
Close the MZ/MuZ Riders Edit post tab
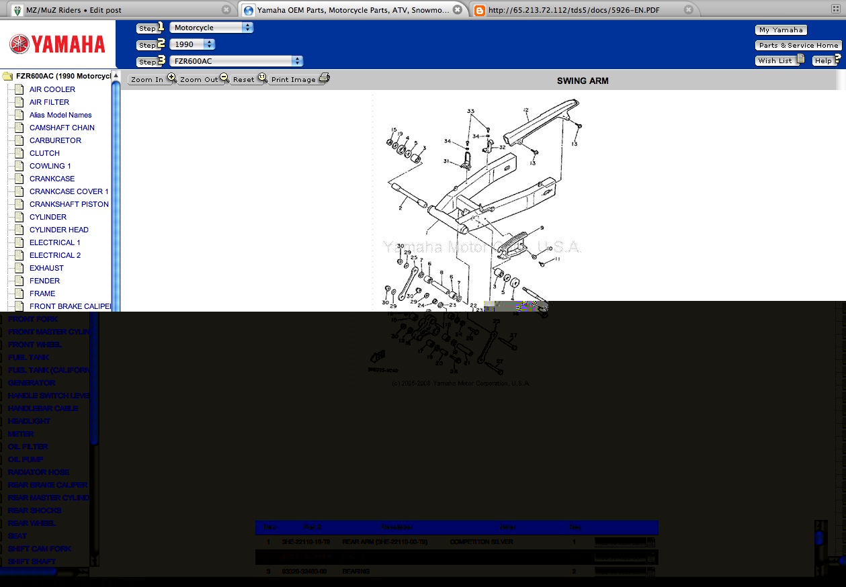(x=227, y=10)
